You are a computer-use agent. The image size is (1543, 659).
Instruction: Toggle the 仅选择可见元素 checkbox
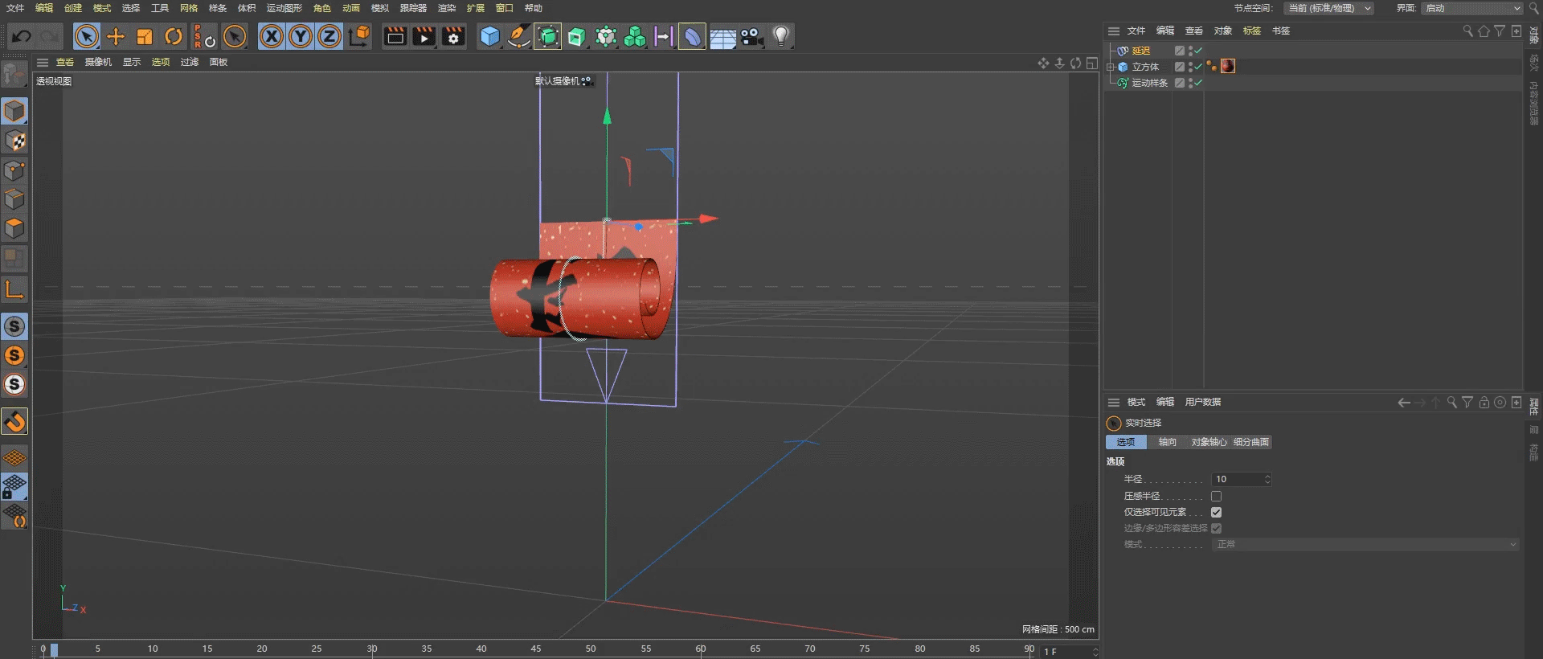coord(1217,512)
